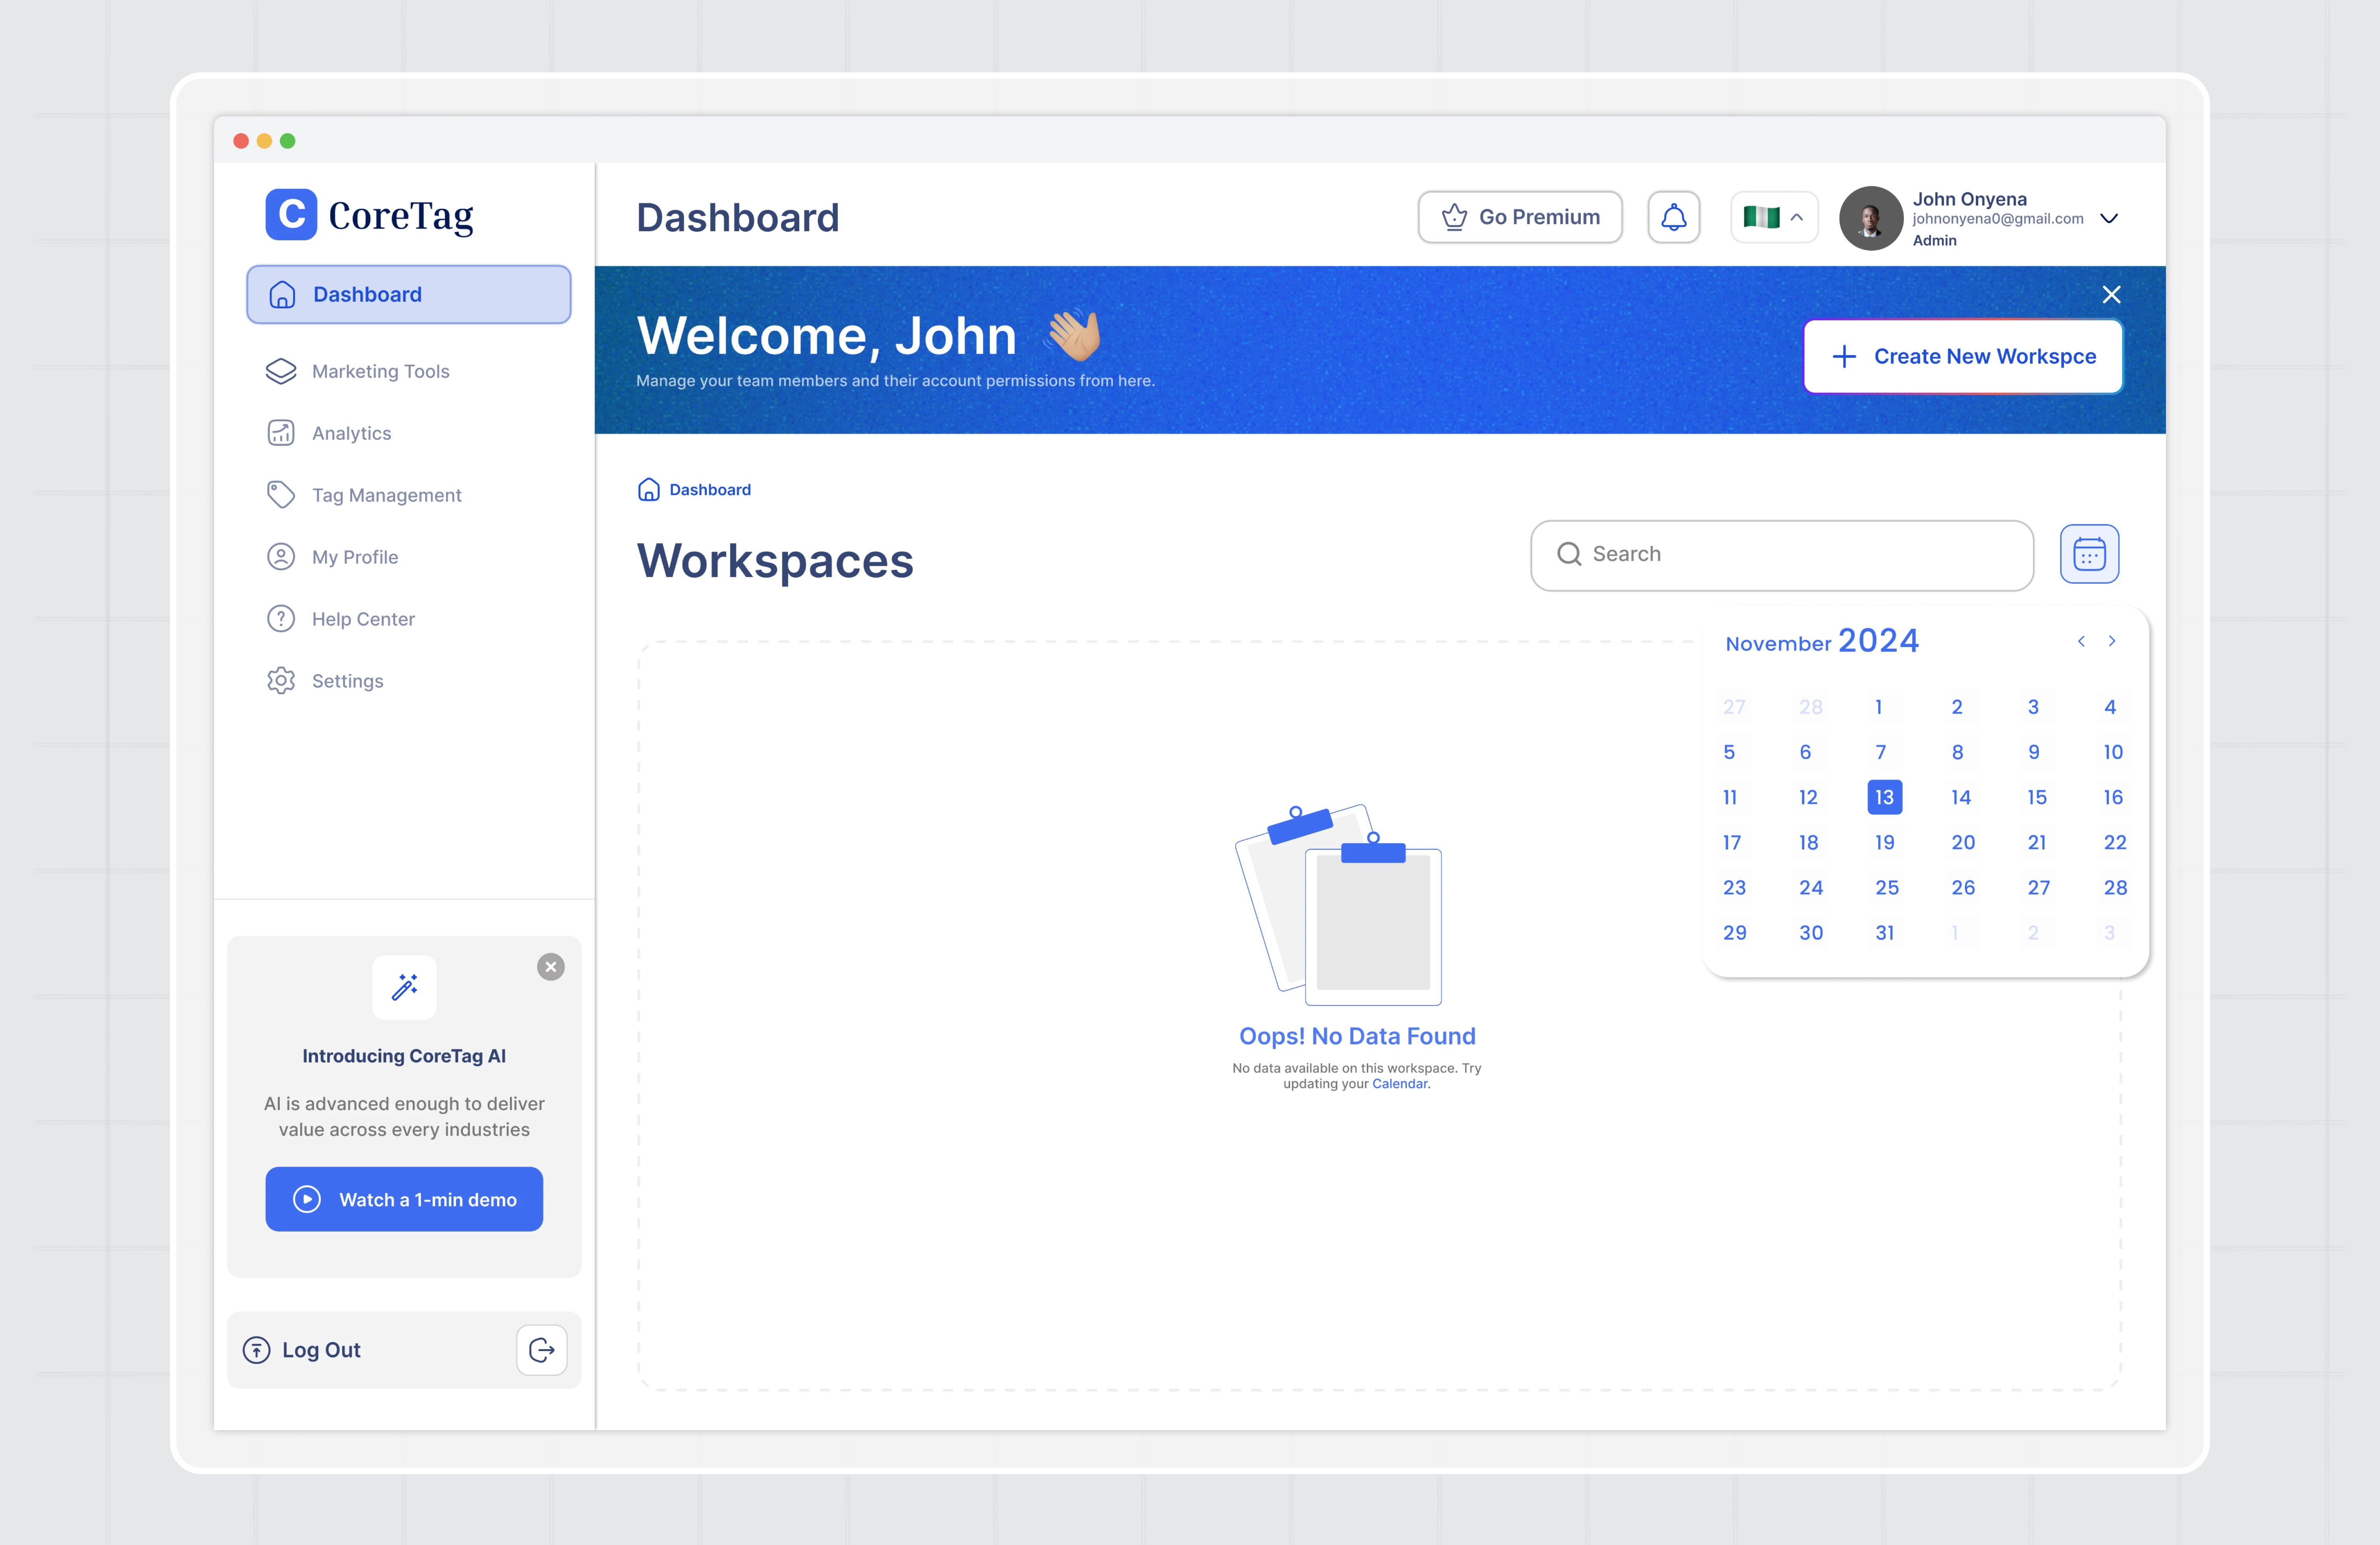The width and height of the screenshot is (2380, 1545).
Task: Dismiss the CoreTag AI promo card
Action: pyautogui.click(x=550, y=966)
